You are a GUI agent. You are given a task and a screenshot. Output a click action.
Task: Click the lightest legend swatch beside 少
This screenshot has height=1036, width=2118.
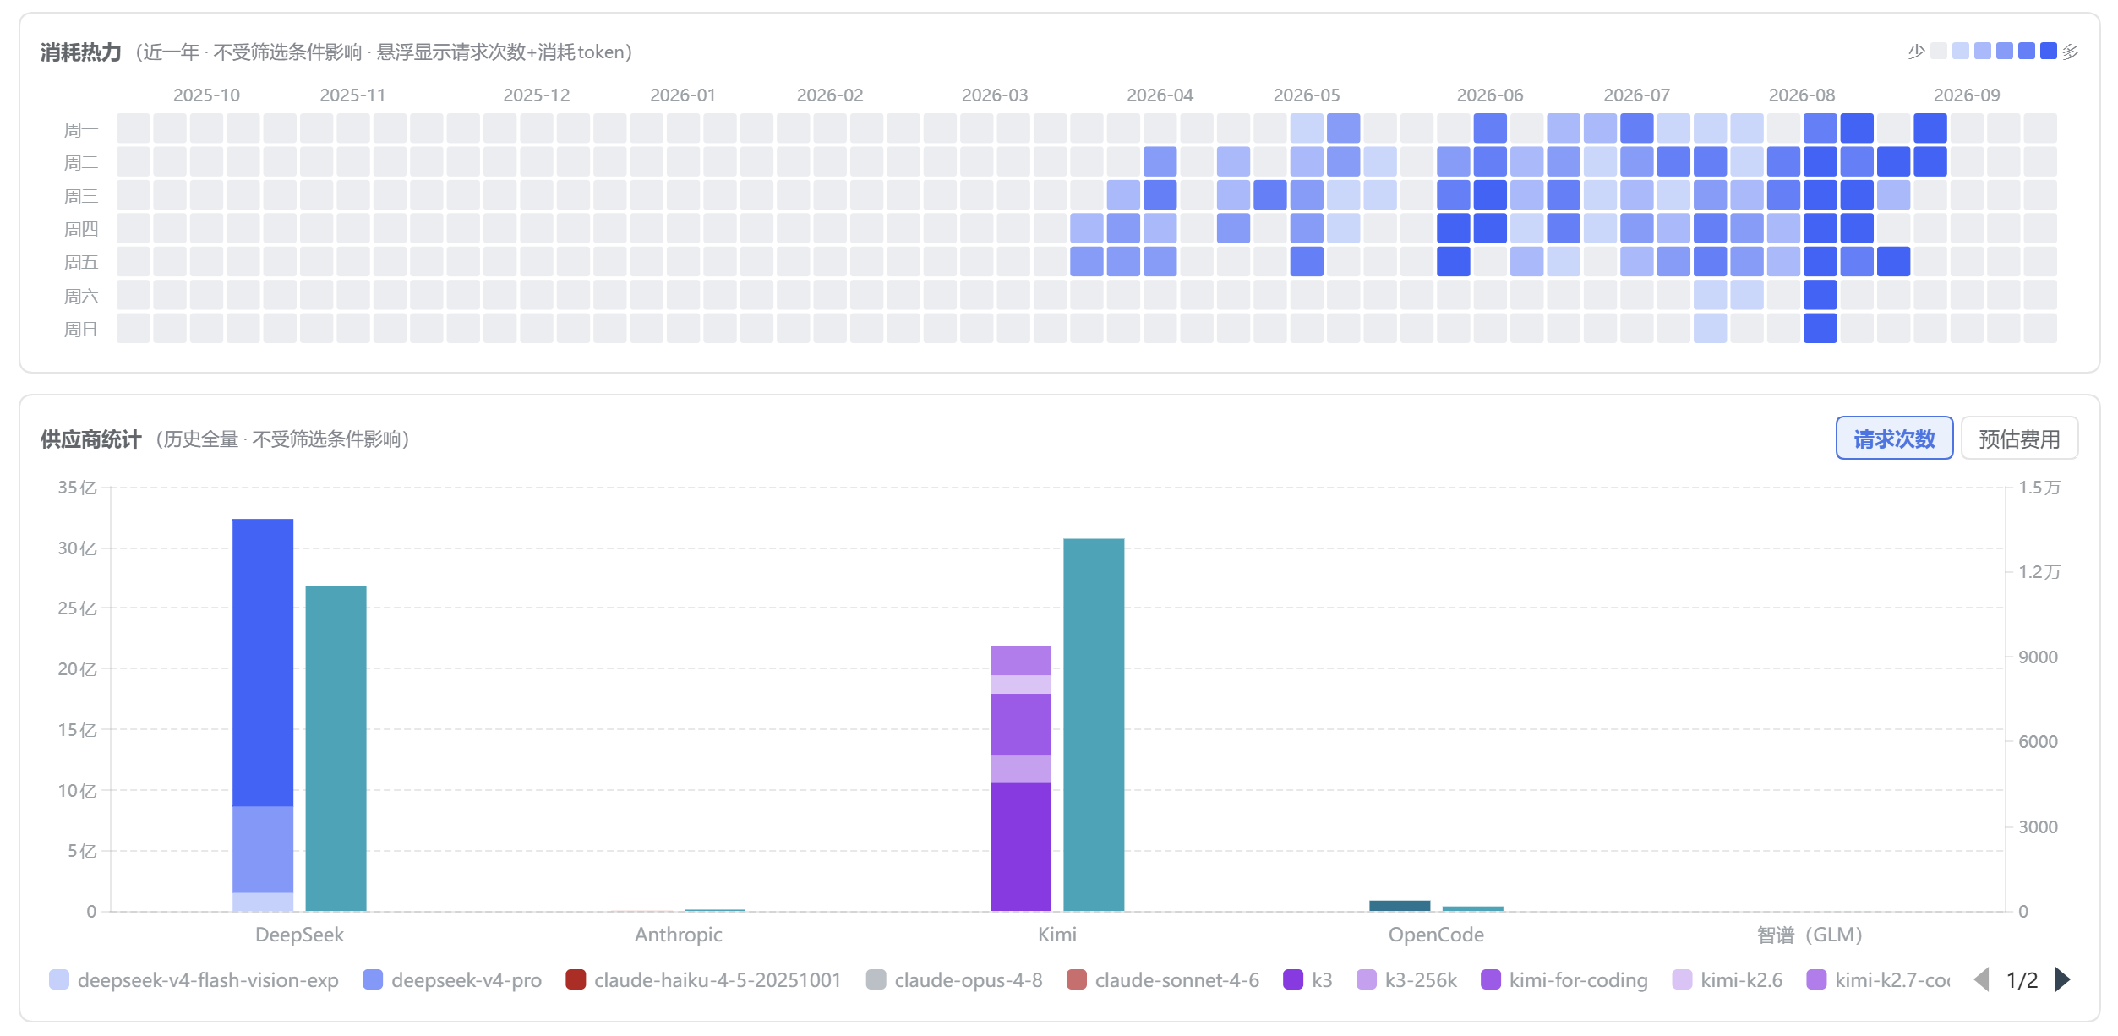(1939, 52)
